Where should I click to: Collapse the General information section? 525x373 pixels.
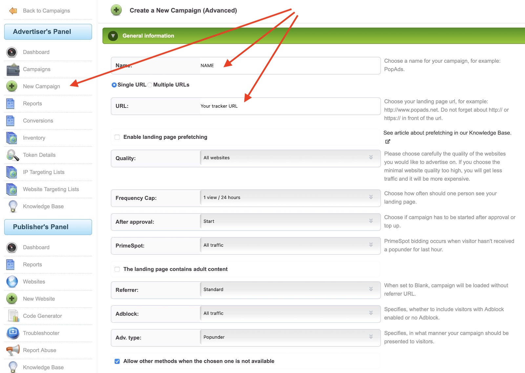click(113, 36)
